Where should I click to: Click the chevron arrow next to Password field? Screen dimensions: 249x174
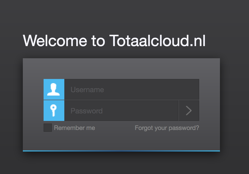[x=189, y=111]
